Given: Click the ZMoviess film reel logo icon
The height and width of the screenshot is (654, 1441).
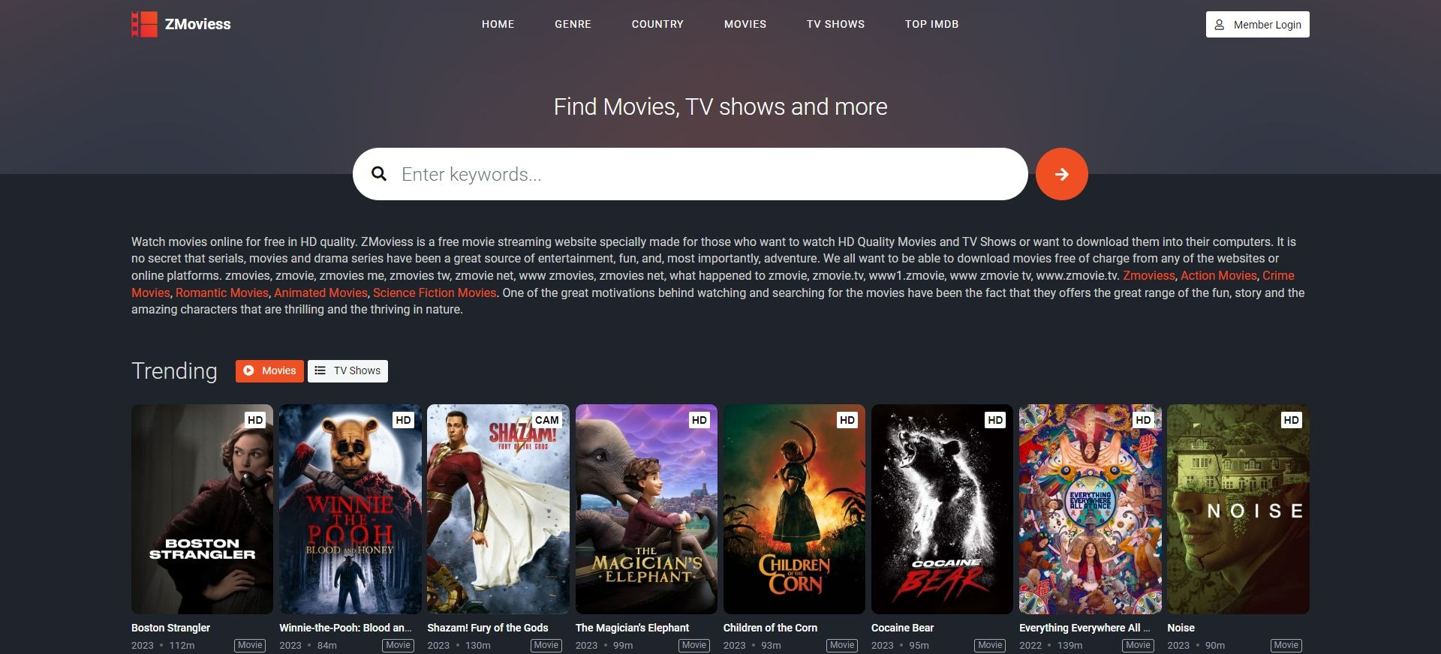Looking at the screenshot, I should click(144, 24).
